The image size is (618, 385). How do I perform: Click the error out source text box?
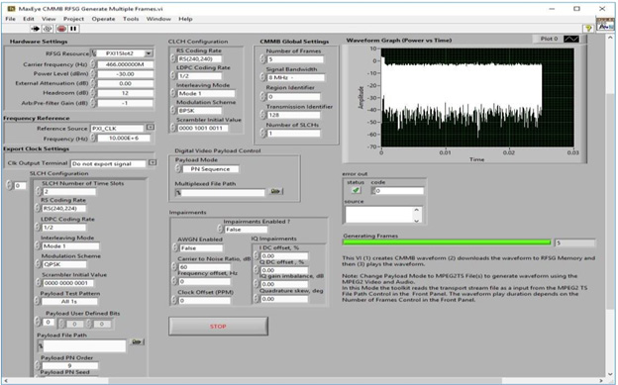point(379,215)
